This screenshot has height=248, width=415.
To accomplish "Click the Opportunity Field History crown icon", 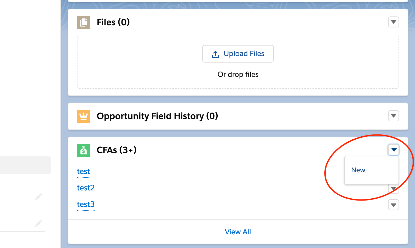I will 84,116.
